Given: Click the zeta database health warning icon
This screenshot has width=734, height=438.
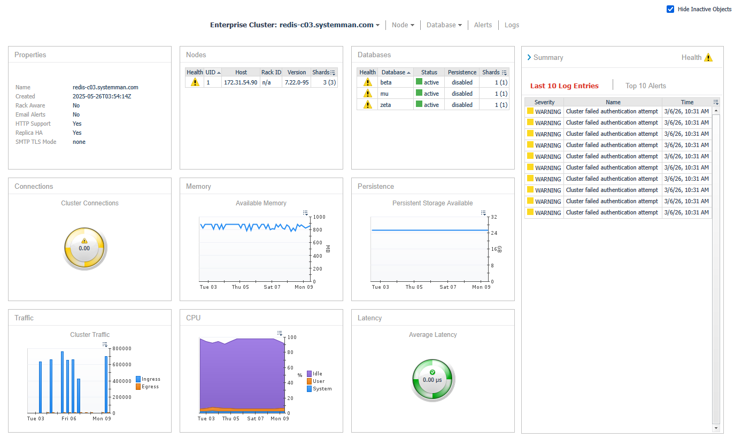Looking at the screenshot, I should click(x=367, y=105).
